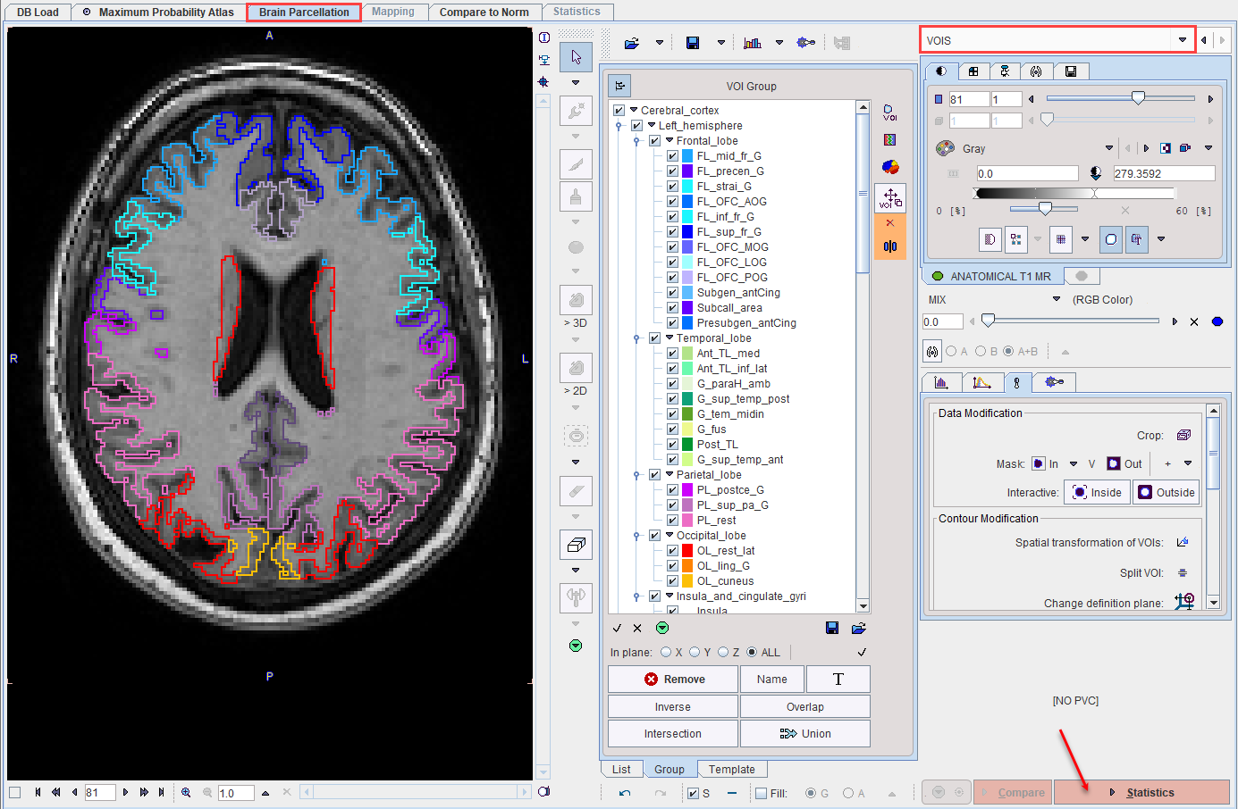This screenshot has width=1238, height=809.
Task: Click the orange mirror VOI icon
Action: (890, 246)
